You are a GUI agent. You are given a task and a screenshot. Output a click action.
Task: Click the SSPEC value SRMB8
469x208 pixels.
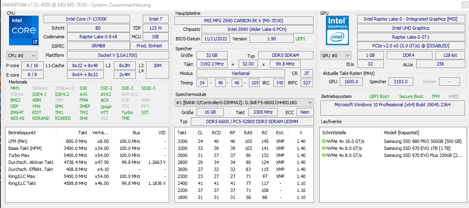tap(98, 46)
